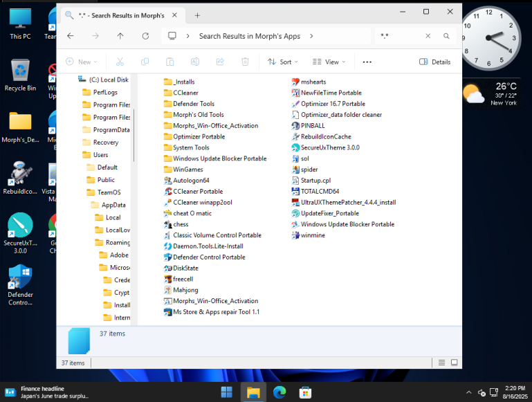Switch to details list view layout
This screenshot has height=402, width=532.
[441, 363]
